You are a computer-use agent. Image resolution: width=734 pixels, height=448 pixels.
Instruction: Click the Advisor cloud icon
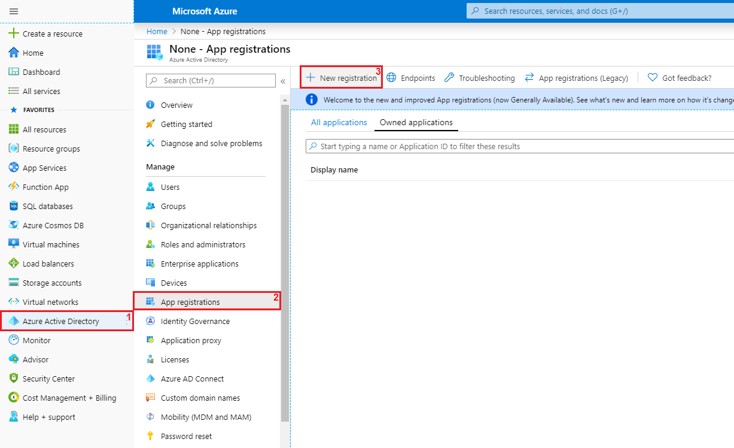[x=14, y=359]
